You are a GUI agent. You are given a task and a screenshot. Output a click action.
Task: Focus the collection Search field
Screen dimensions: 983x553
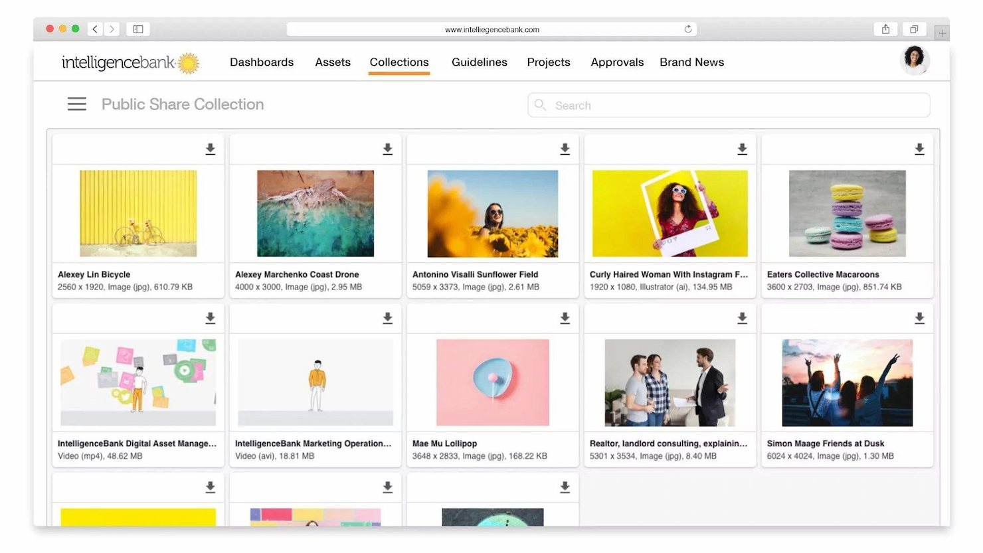click(729, 105)
